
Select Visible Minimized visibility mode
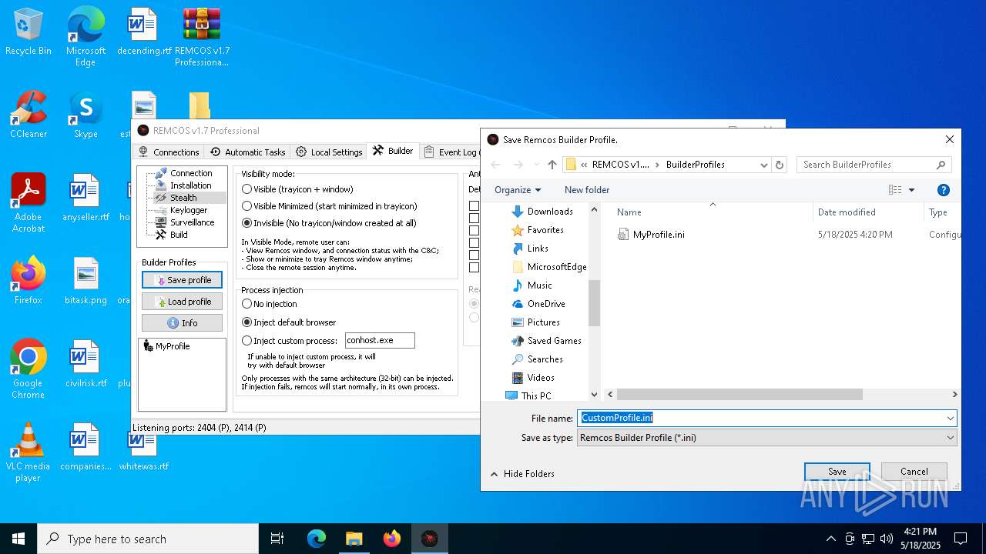[x=330, y=206]
